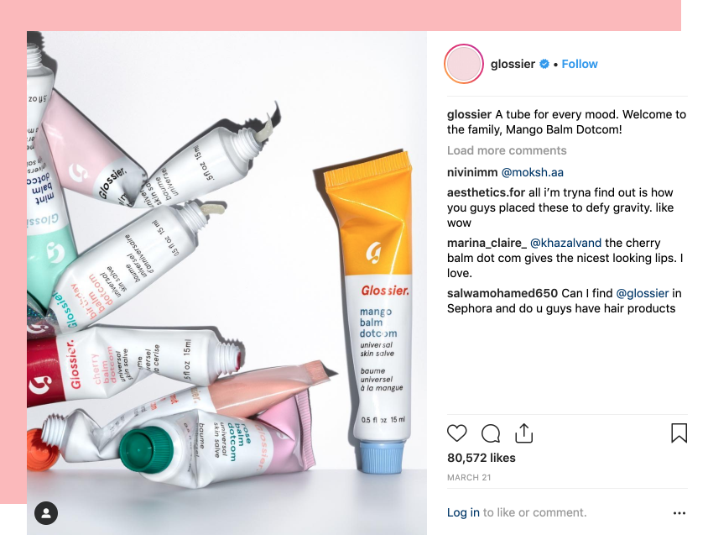Save the post with the bookmark icon

coord(679,433)
